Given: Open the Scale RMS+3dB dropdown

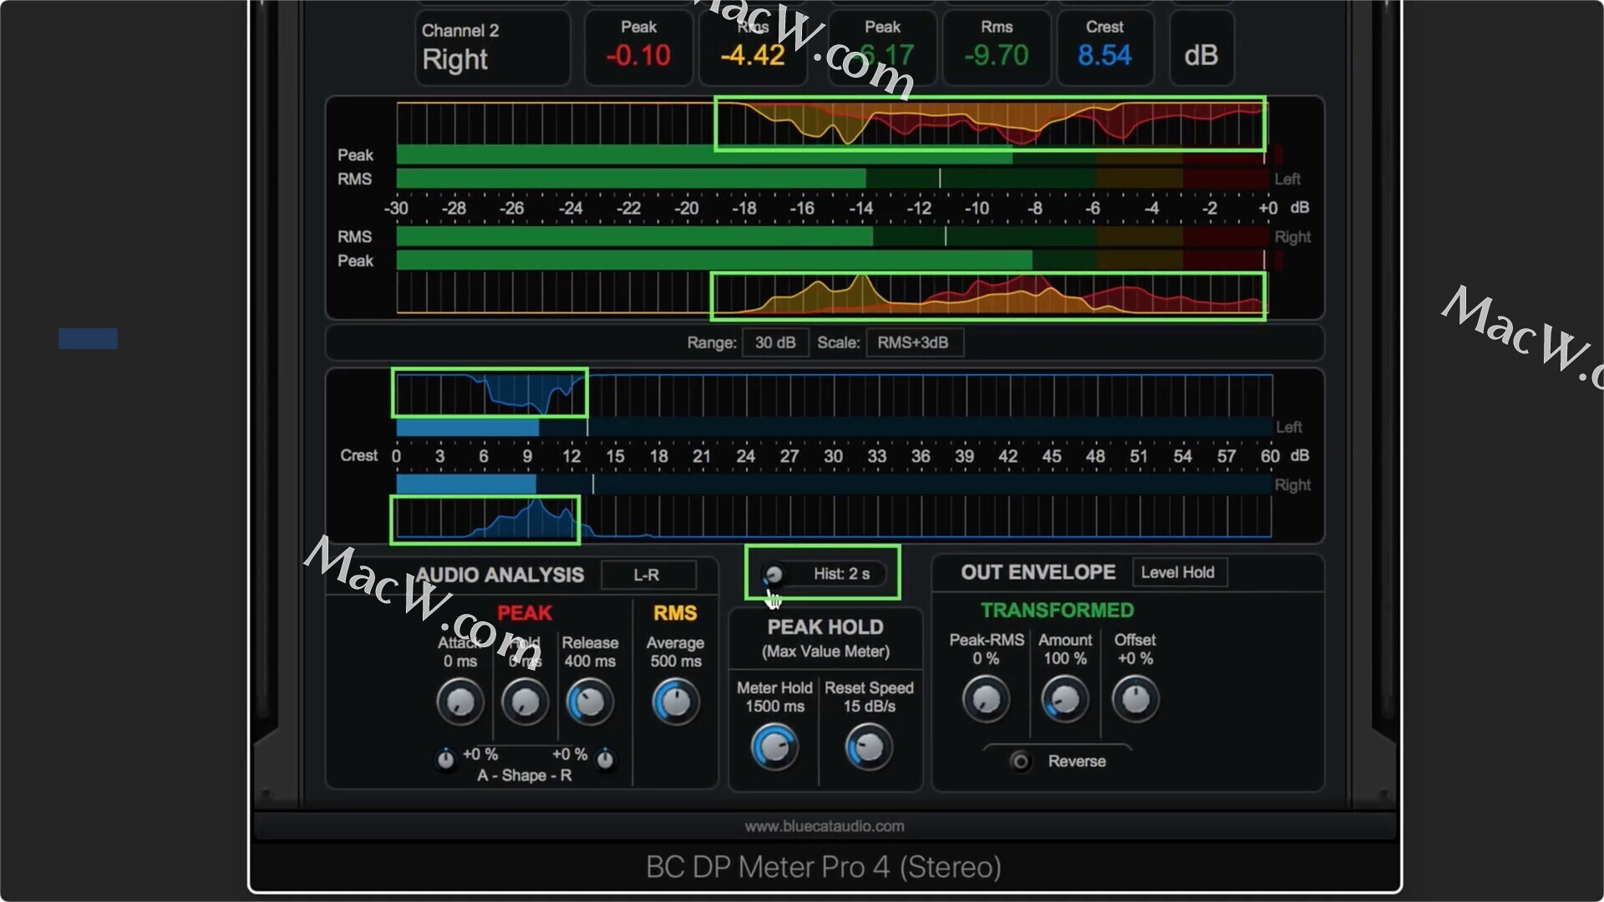Looking at the screenshot, I should point(914,342).
